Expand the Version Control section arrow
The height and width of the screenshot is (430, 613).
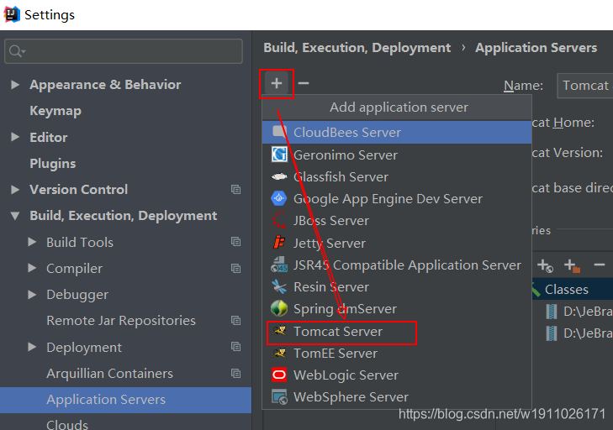pos(15,190)
